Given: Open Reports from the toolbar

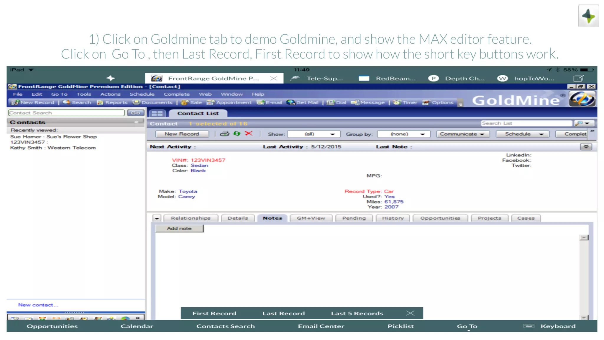Looking at the screenshot, I should [112, 102].
